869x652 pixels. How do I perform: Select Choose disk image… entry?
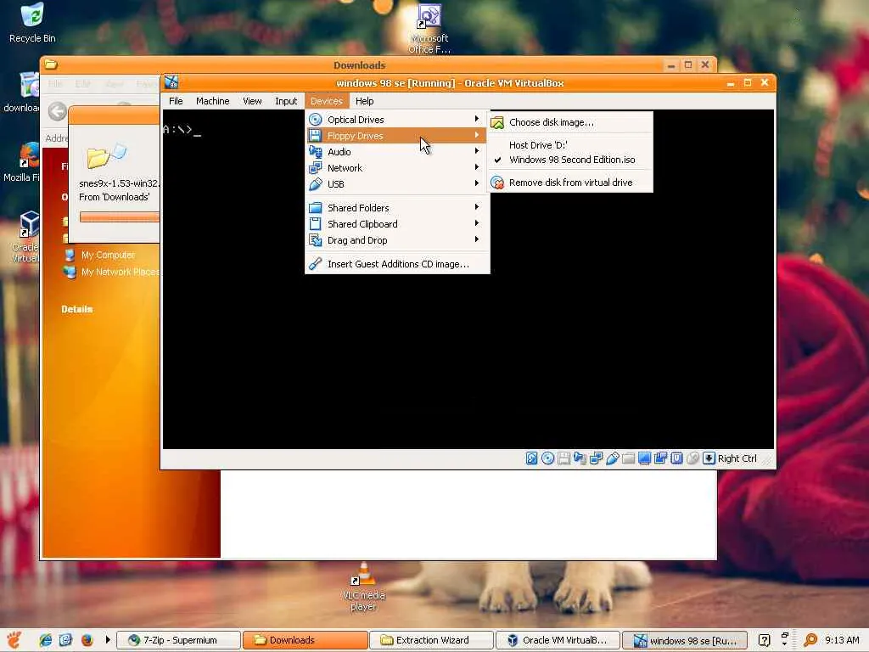570,122
